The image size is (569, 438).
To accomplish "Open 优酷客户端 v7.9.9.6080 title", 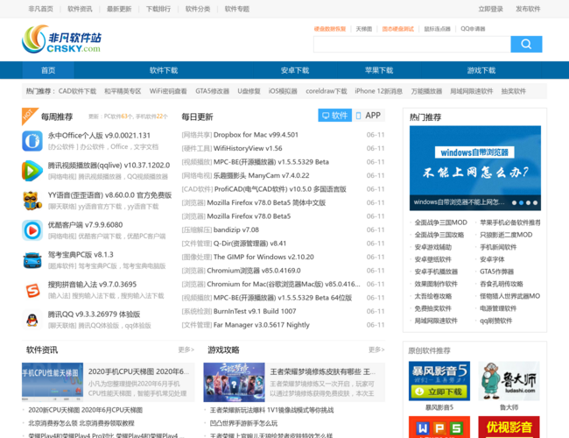I will click(x=85, y=225).
